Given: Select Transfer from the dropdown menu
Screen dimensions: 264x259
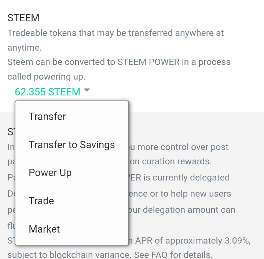Looking at the screenshot, I should click(x=47, y=116).
